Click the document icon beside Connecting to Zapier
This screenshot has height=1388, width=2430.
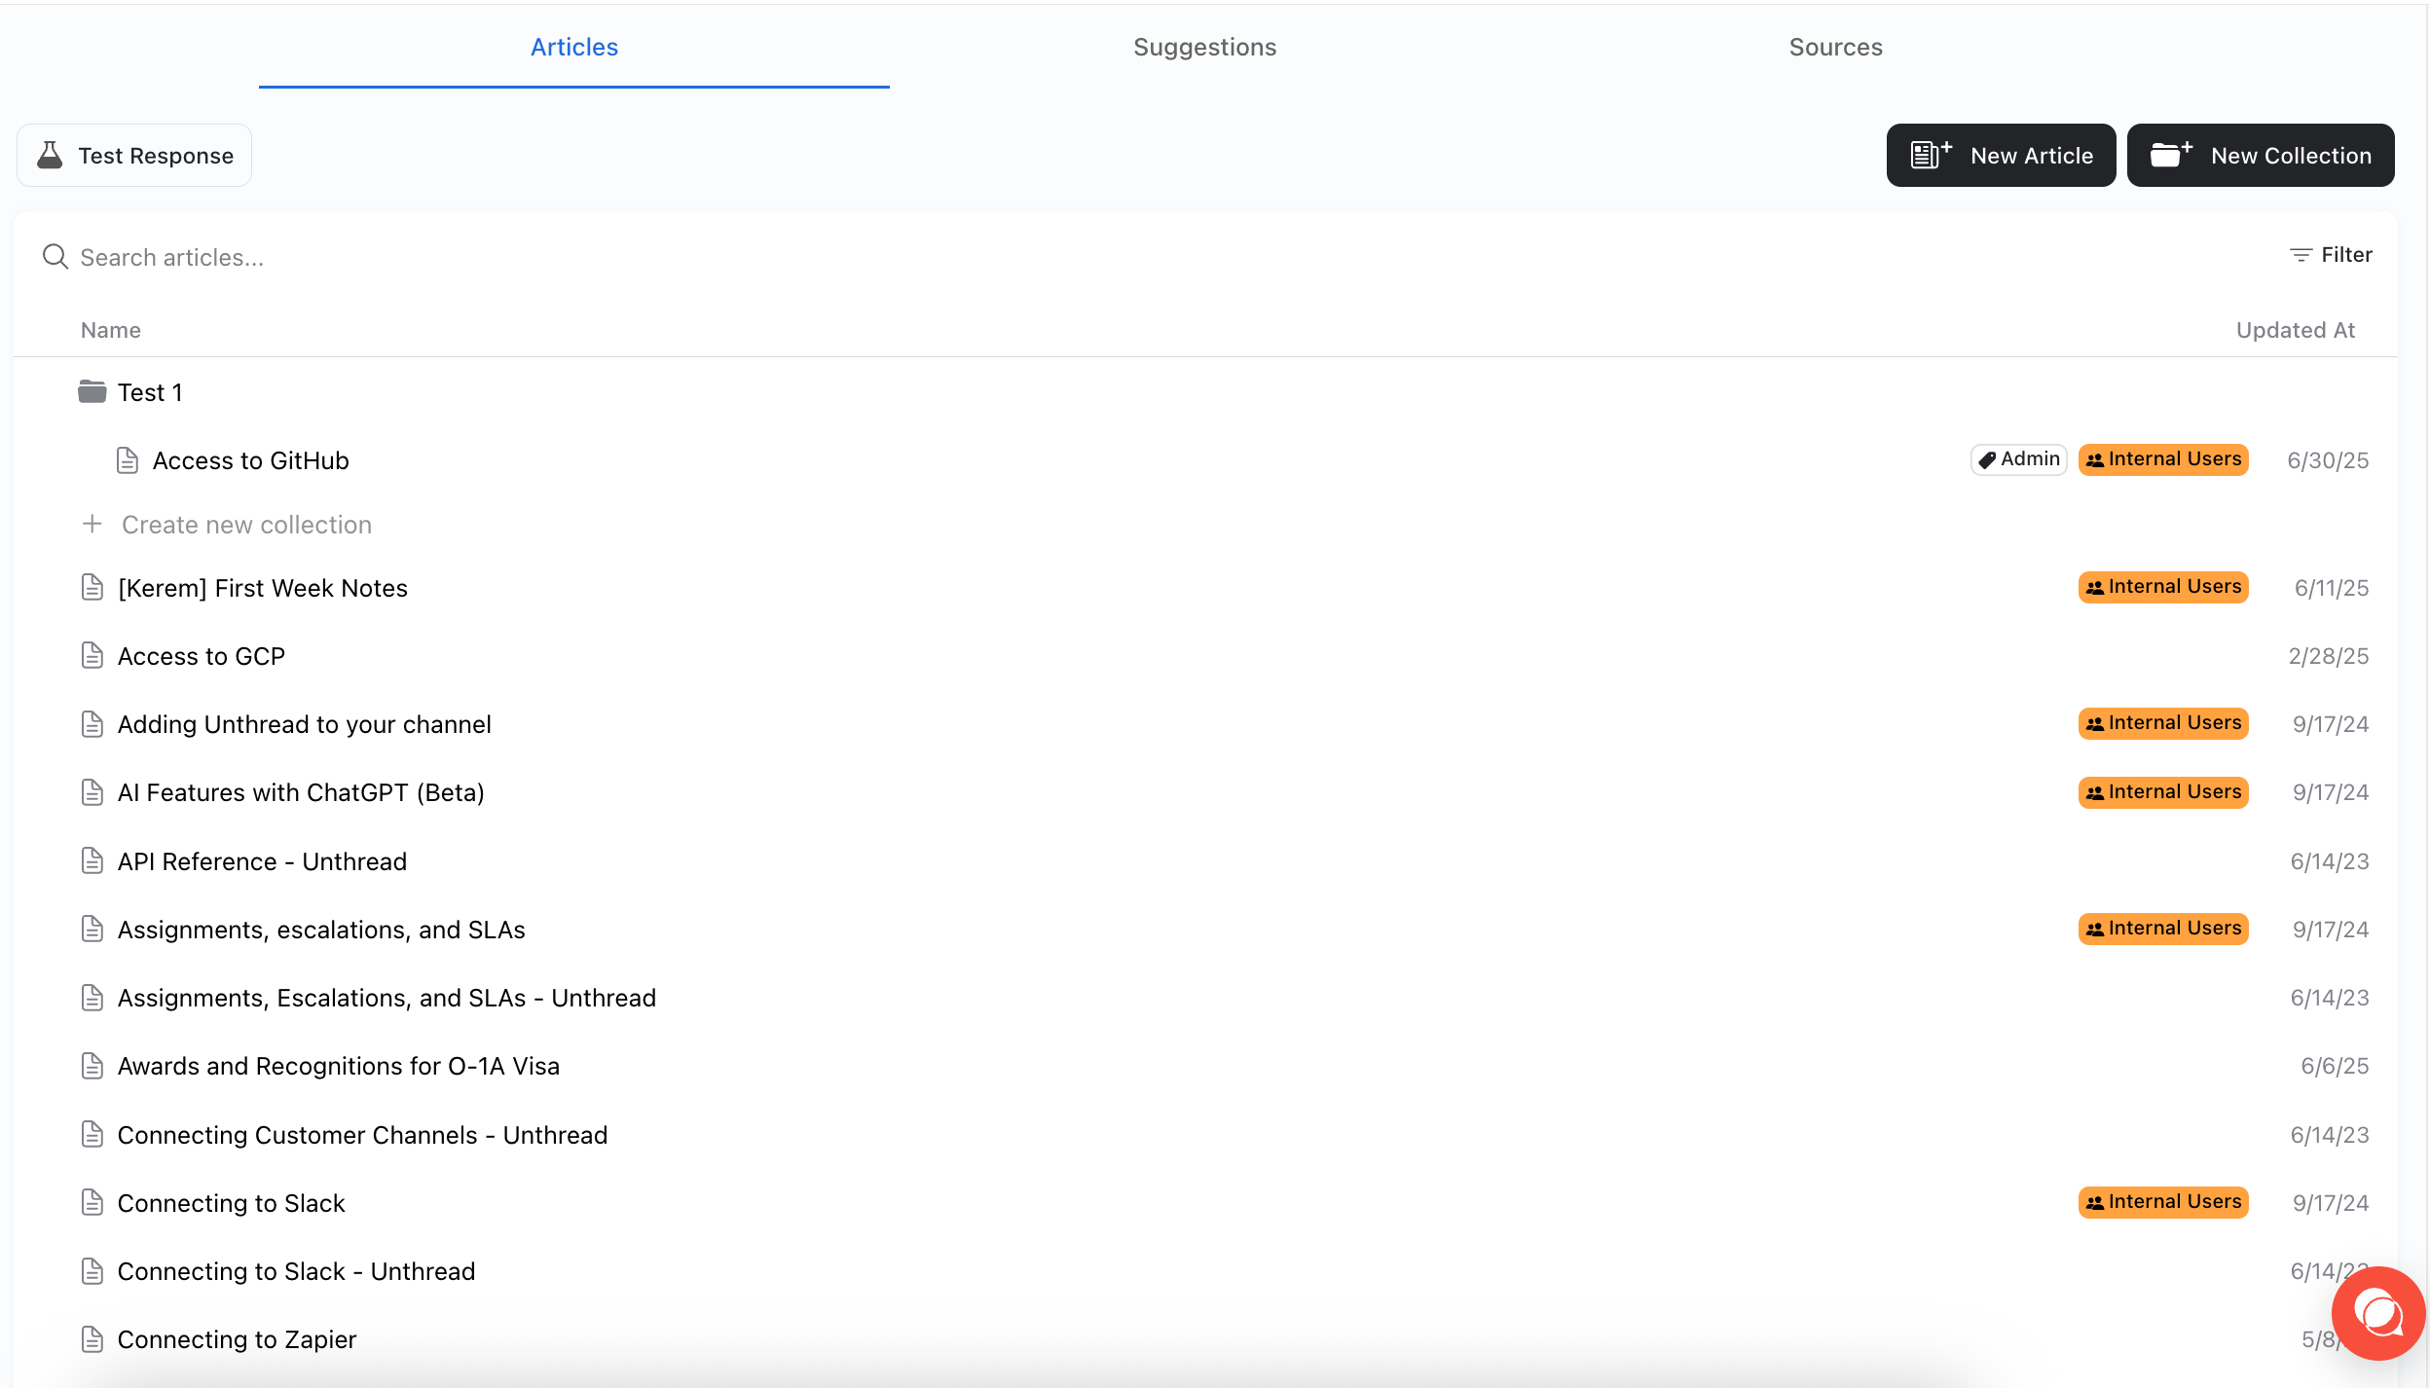92,1338
